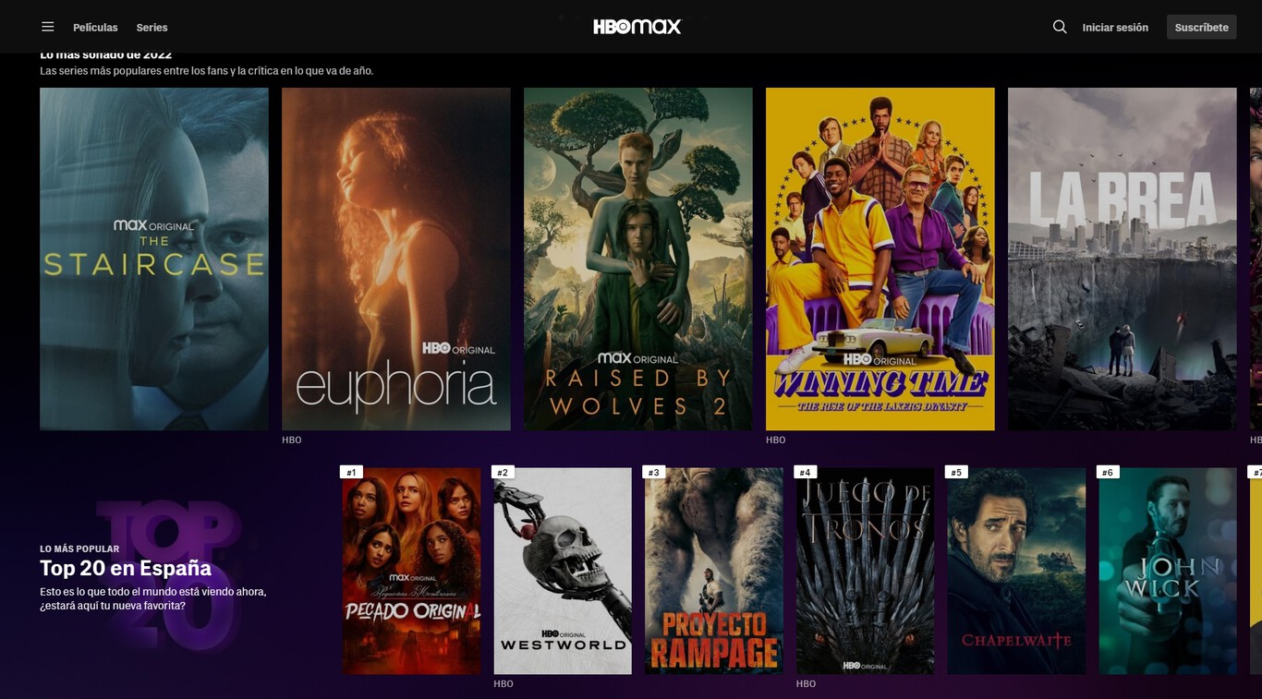Open the Series menu item
The height and width of the screenshot is (699, 1262).
pos(152,27)
